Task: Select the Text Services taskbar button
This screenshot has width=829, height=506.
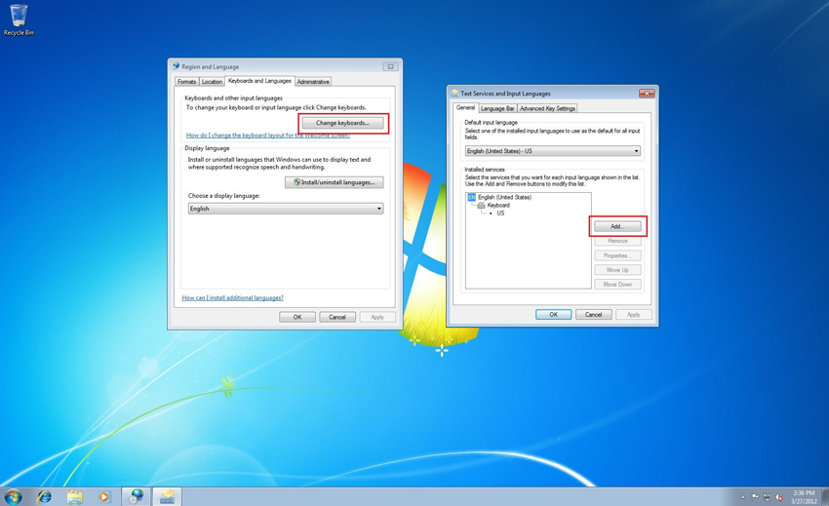Action: pos(168,496)
